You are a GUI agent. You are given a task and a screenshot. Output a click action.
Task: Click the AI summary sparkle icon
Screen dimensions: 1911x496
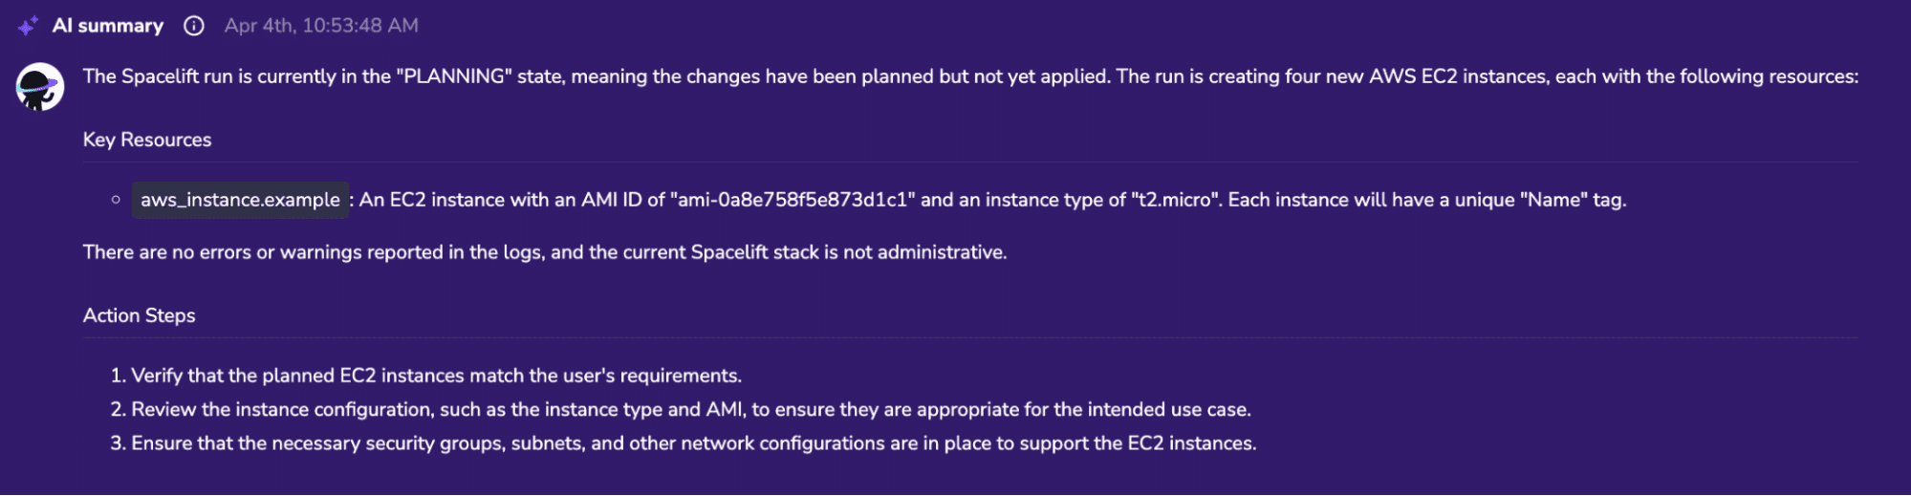click(28, 26)
